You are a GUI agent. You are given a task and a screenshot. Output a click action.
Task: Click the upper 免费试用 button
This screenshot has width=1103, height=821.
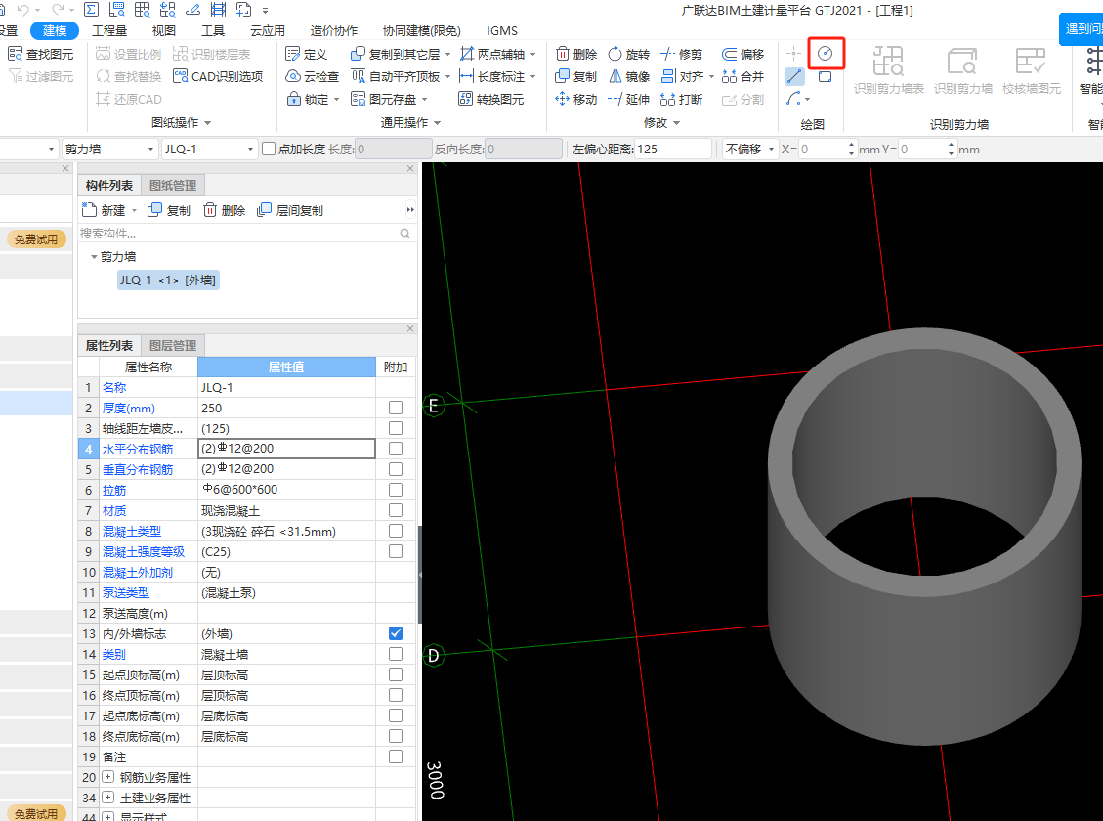point(36,239)
